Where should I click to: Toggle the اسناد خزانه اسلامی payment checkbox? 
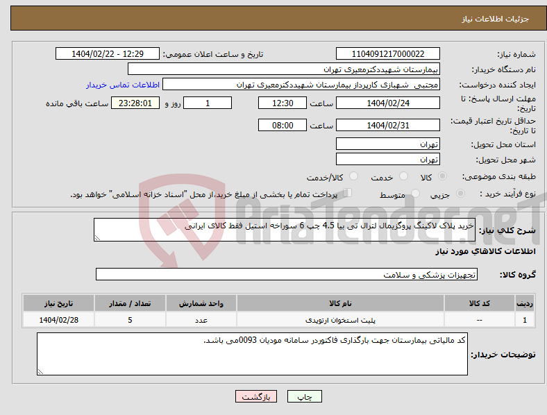(348, 193)
